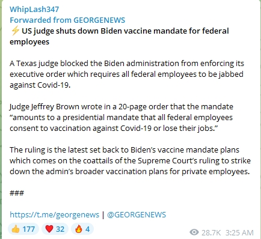Open the https://t.me/georgenews link

click(54, 214)
